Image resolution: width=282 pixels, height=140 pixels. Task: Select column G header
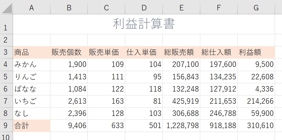pyautogui.click(x=256, y=8)
